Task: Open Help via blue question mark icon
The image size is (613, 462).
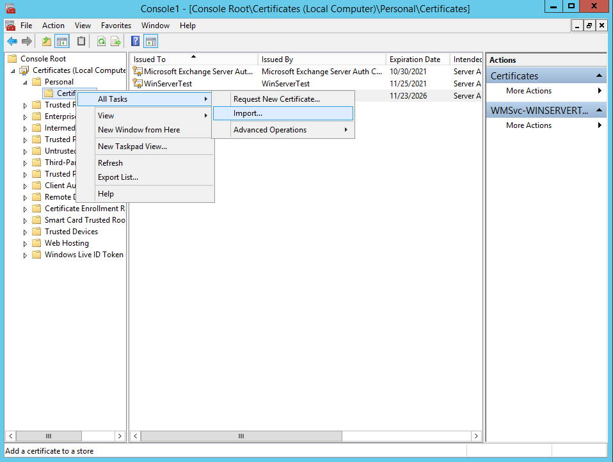Action: 136,42
